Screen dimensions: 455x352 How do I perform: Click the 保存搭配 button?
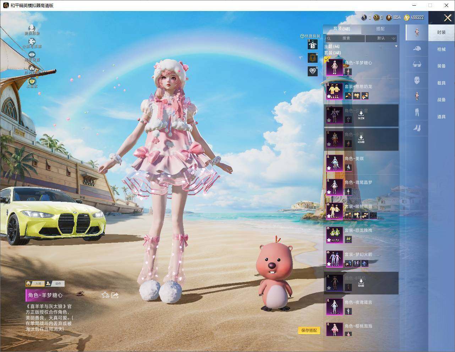click(309, 330)
